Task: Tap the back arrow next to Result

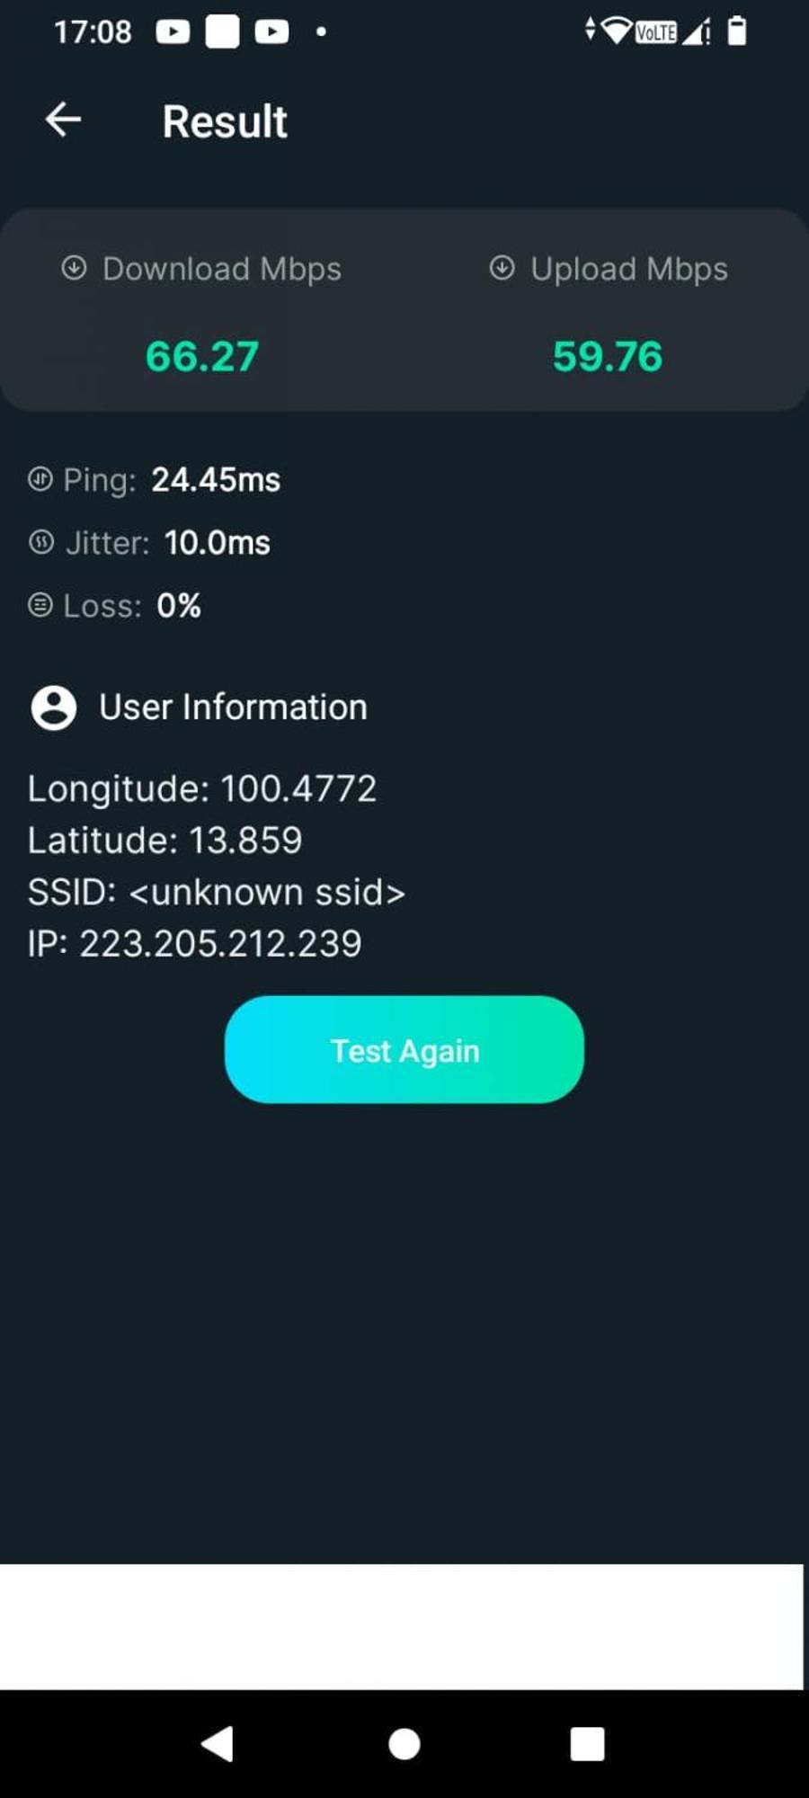Action: pyautogui.click(x=63, y=119)
